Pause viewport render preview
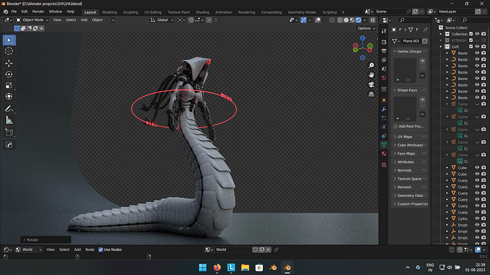The width and height of the screenshot is (490, 275). tap(373, 20)
